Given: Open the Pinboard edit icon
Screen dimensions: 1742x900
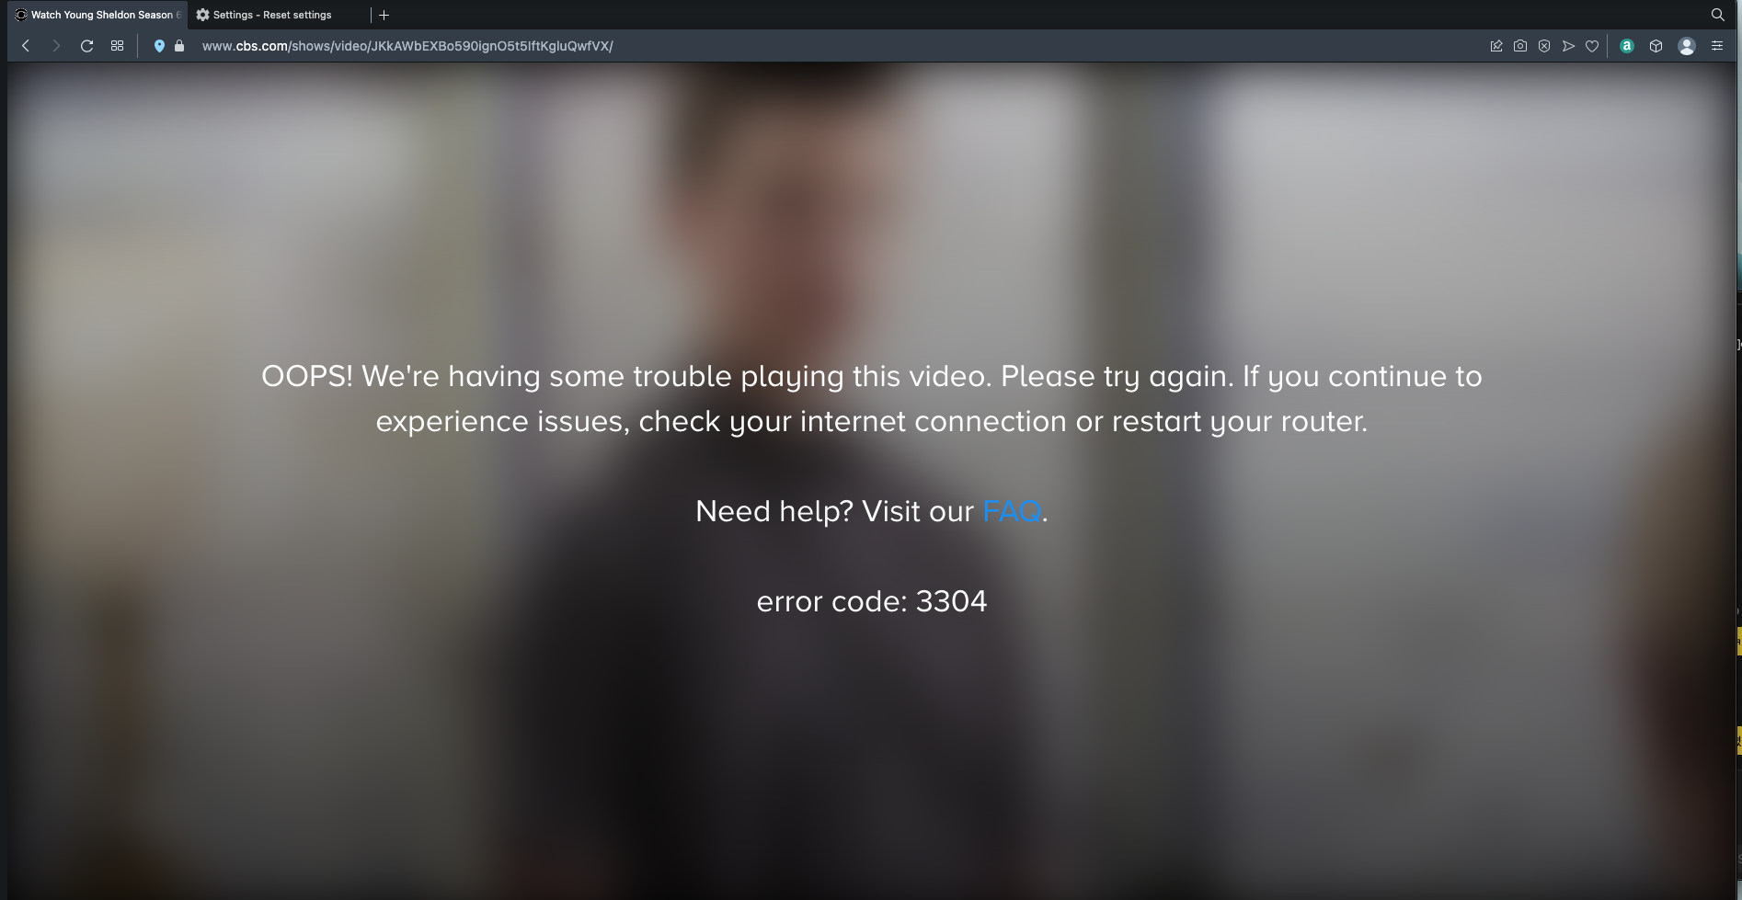Looking at the screenshot, I should (1496, 46).
